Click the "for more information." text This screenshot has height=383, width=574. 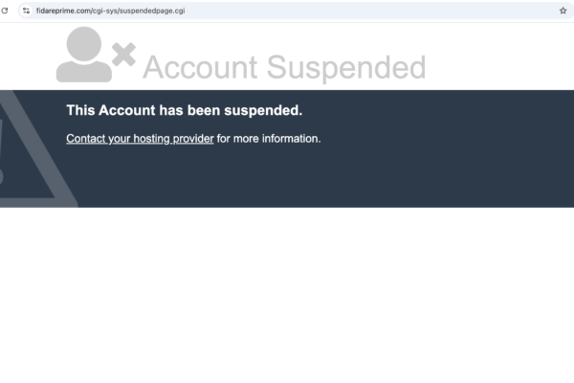click(x=269, y=139)
